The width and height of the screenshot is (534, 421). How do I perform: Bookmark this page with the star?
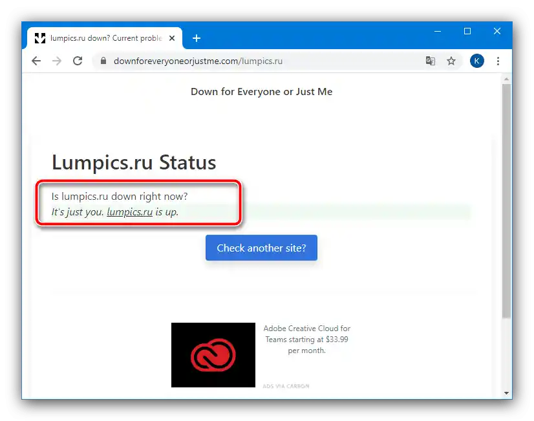coord(451,61)
